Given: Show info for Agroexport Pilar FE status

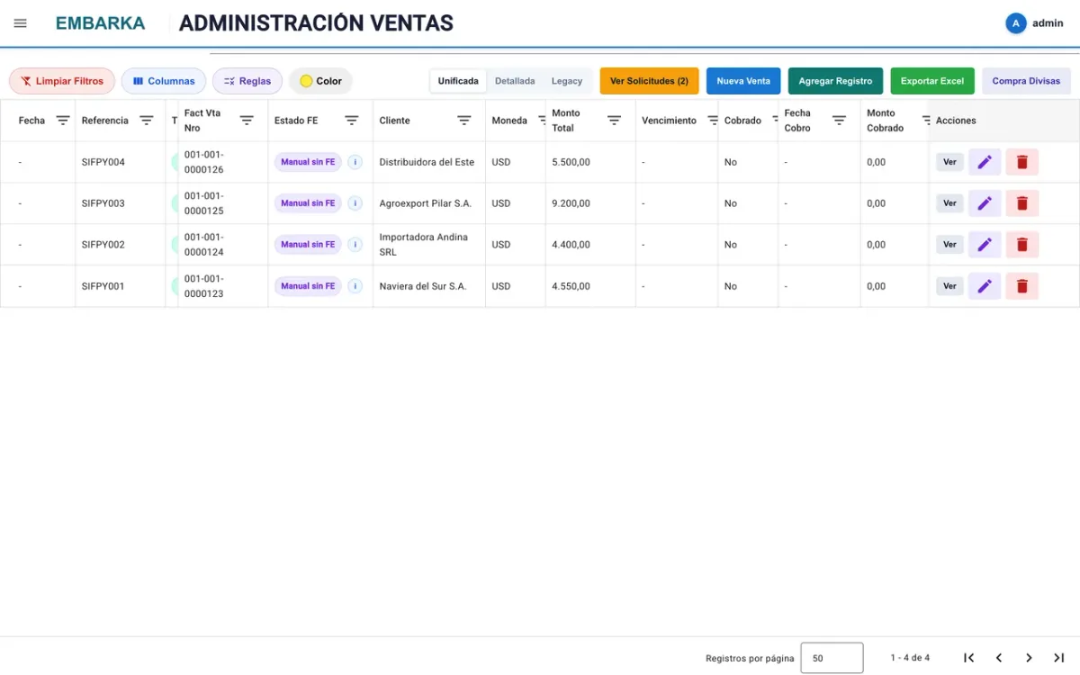Looking at the screenshot, I should click(355, 203).
